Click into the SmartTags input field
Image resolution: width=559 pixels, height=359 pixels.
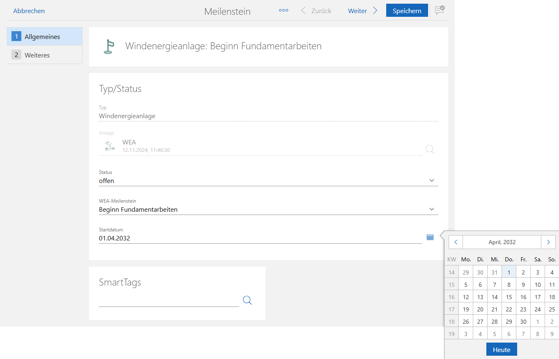[169, 300]
